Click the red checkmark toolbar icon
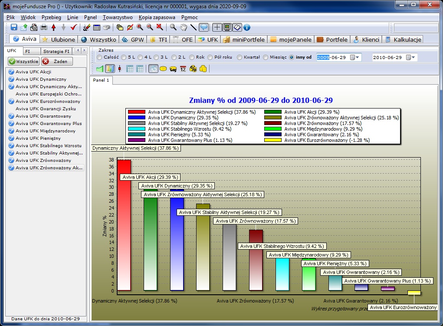 coord(73,27)
